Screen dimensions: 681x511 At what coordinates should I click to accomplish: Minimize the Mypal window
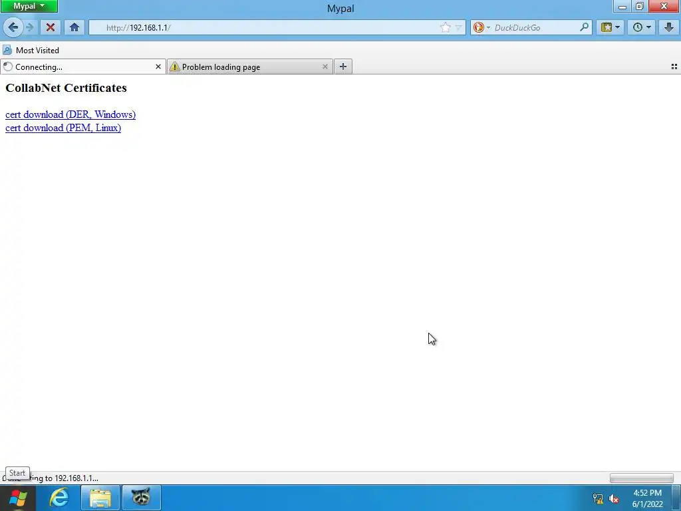pyautogui.click(x=622, y=6)
